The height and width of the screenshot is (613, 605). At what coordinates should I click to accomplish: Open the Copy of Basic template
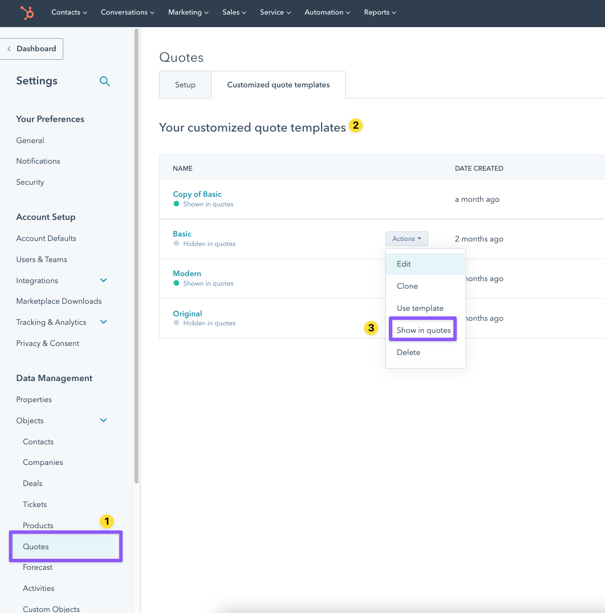click(x=197, y=194)
